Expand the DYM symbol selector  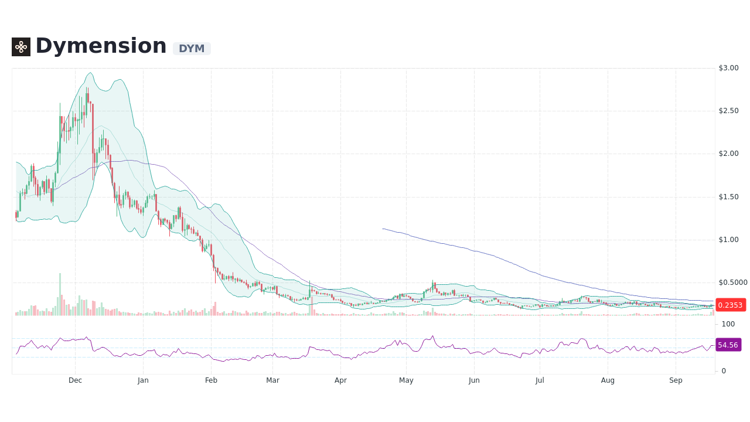tap(192, 49)
